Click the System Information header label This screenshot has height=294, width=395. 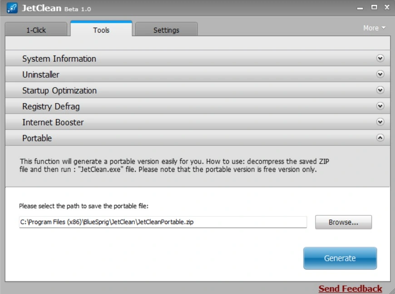pos(59,59)
